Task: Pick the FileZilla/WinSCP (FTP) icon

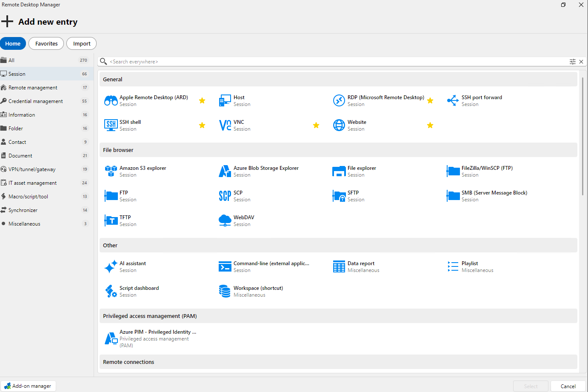Action: pyautogui.click(x=453, y=172)
